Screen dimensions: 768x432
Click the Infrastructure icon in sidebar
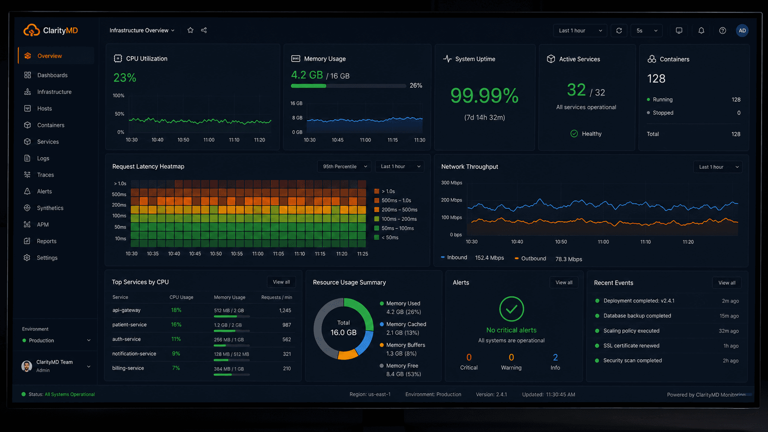(28, 92)
